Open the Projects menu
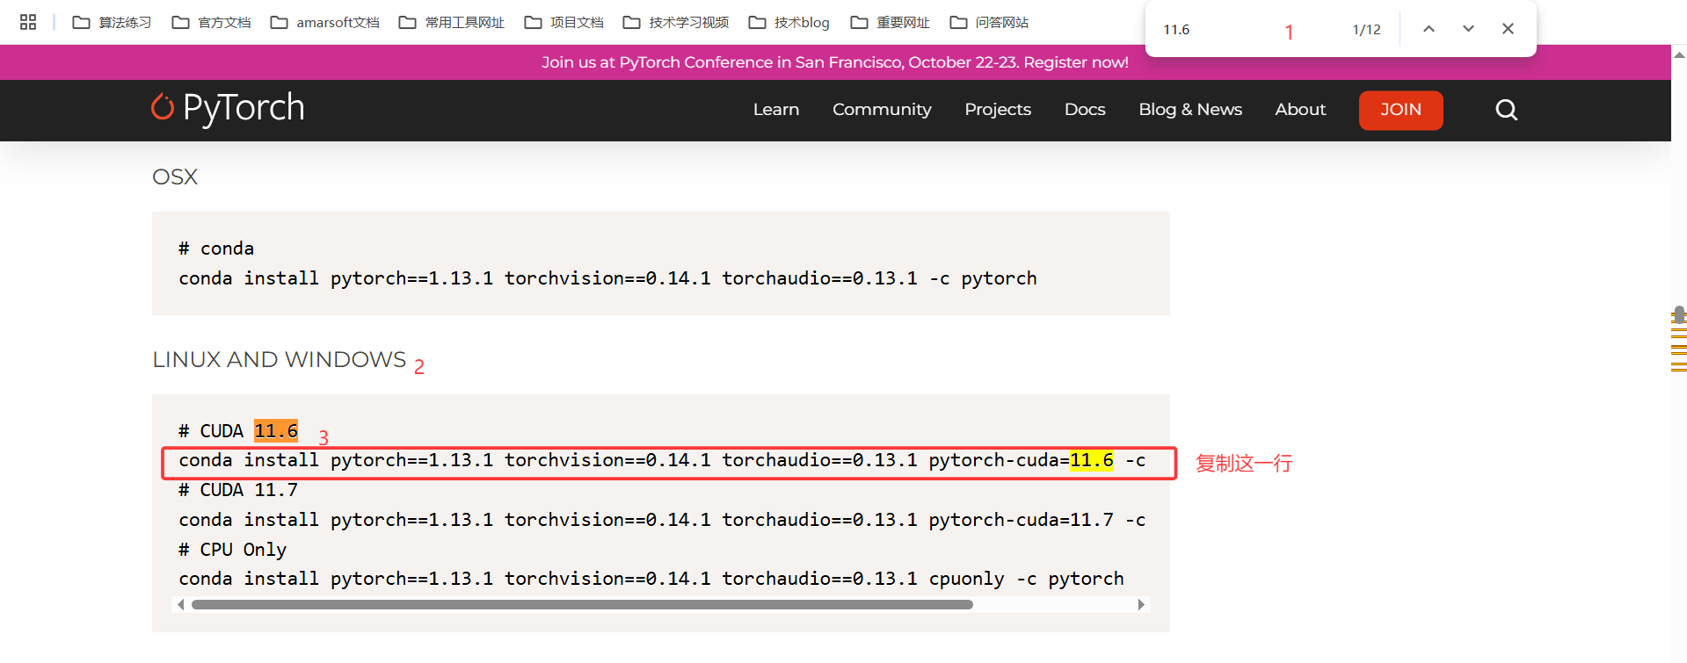 pyautogui.click(x=998, y=110)
